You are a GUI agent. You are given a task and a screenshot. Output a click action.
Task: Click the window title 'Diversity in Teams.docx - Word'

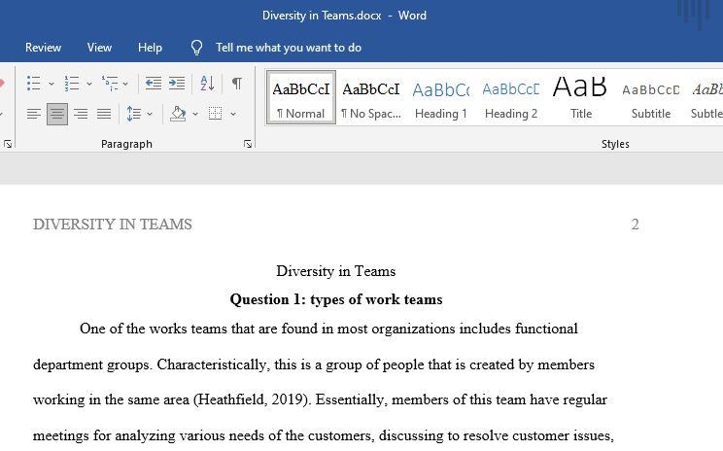[344, 16]
